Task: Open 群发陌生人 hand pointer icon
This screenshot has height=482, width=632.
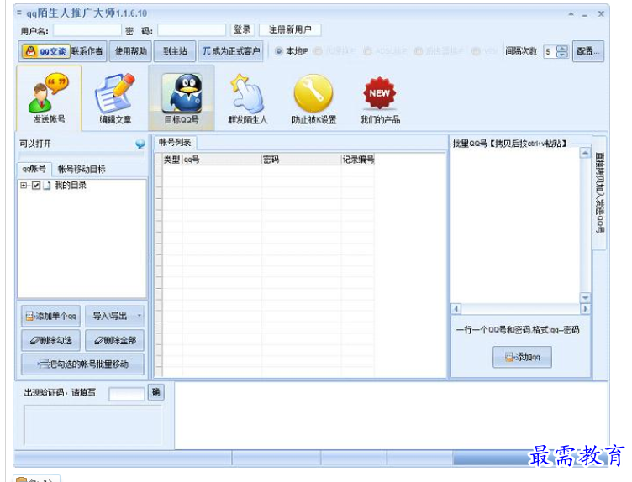Action: point(247,98)
